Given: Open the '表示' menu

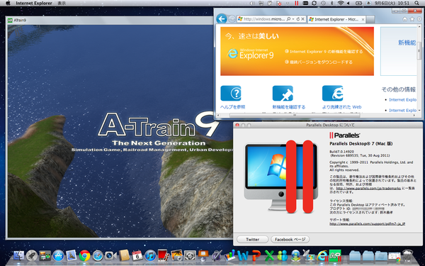Looking at the screenshot, I should (62, 4).
